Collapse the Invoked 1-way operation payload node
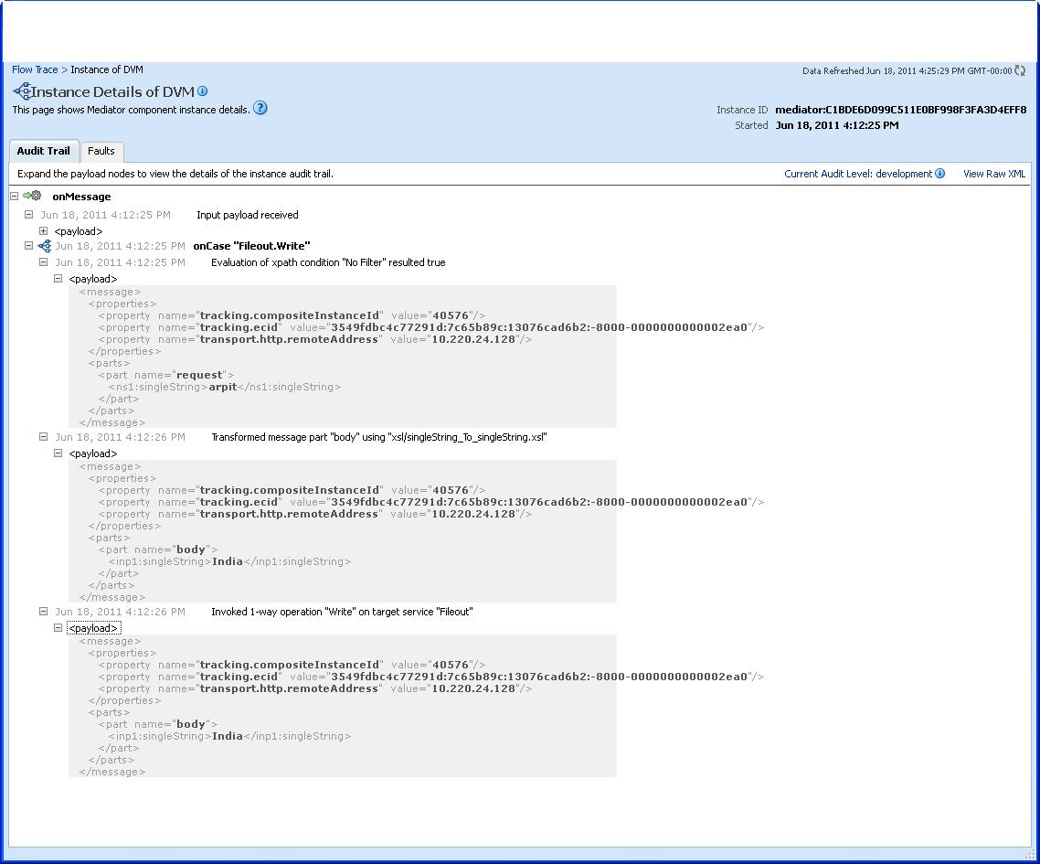The height and width of the screenshot is (864, 1040). point(58,627)
